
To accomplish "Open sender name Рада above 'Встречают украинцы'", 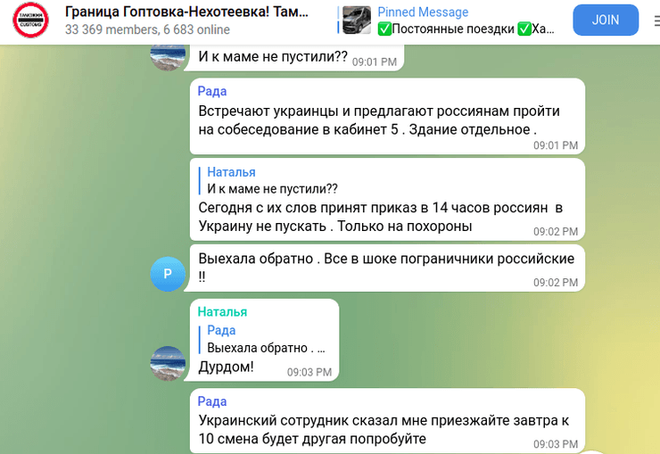I will click(212, 91).
